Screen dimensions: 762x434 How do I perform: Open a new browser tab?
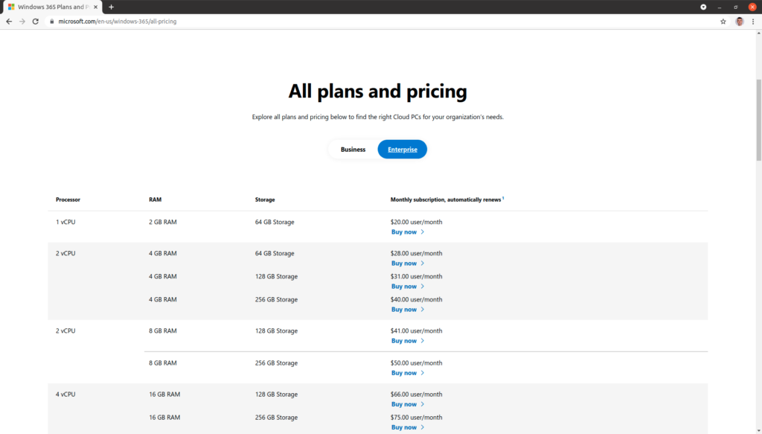(112, 7)
